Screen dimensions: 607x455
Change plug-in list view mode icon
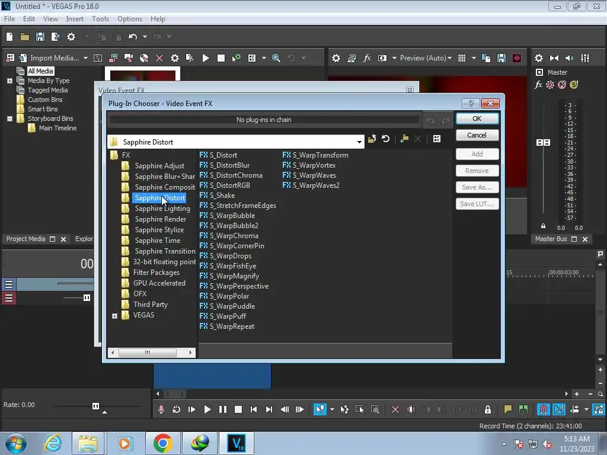coord(437,139)
